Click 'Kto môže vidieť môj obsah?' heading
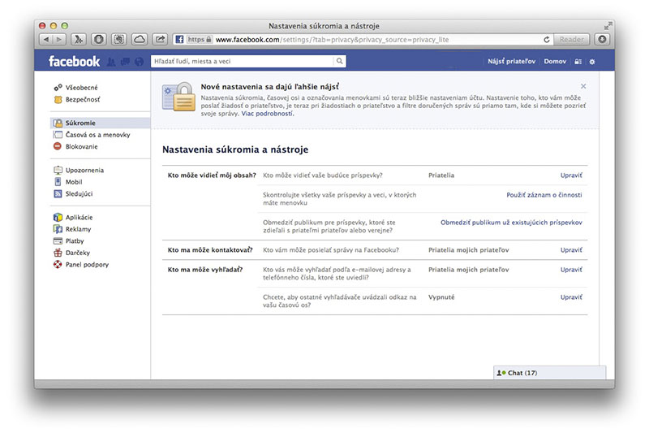This screenshot has width=649, height=433. tap(212, 175)
